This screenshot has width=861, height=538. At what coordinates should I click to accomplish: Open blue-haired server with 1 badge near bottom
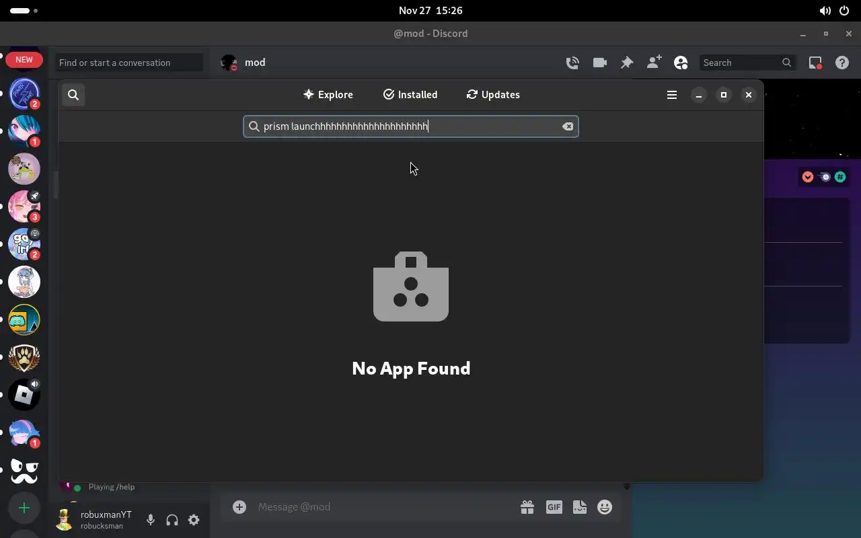24,432
